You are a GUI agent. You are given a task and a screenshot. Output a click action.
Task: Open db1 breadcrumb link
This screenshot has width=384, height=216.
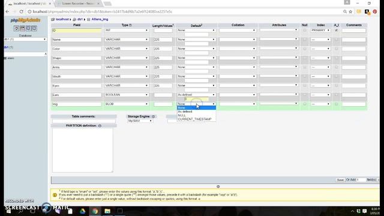click(x=80, y=19)
